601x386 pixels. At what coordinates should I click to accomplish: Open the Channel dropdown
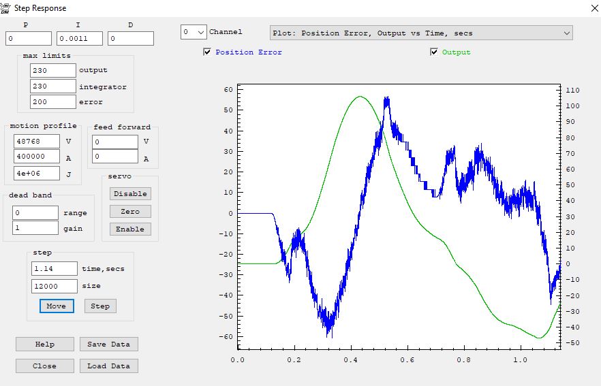point(194,32)
